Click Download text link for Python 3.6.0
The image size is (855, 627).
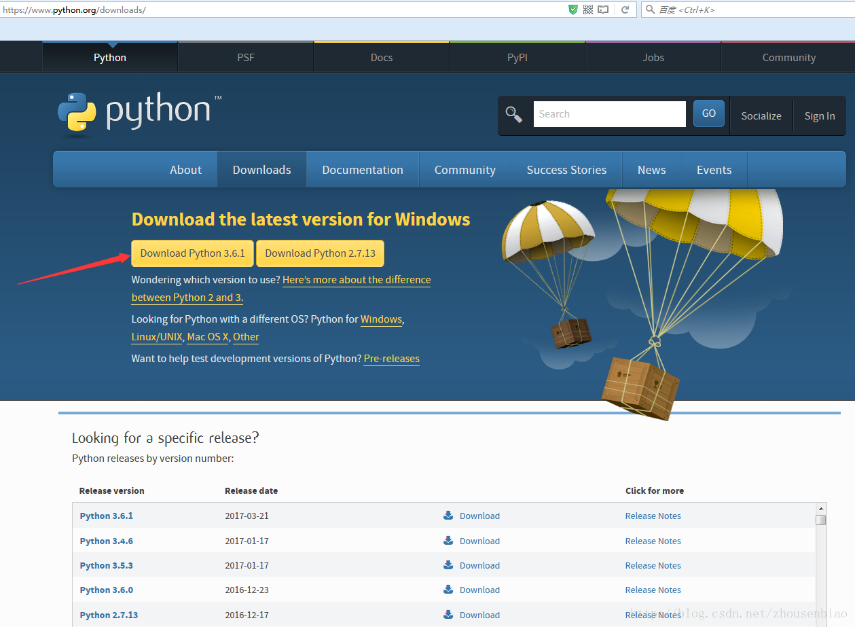(479, 590)
